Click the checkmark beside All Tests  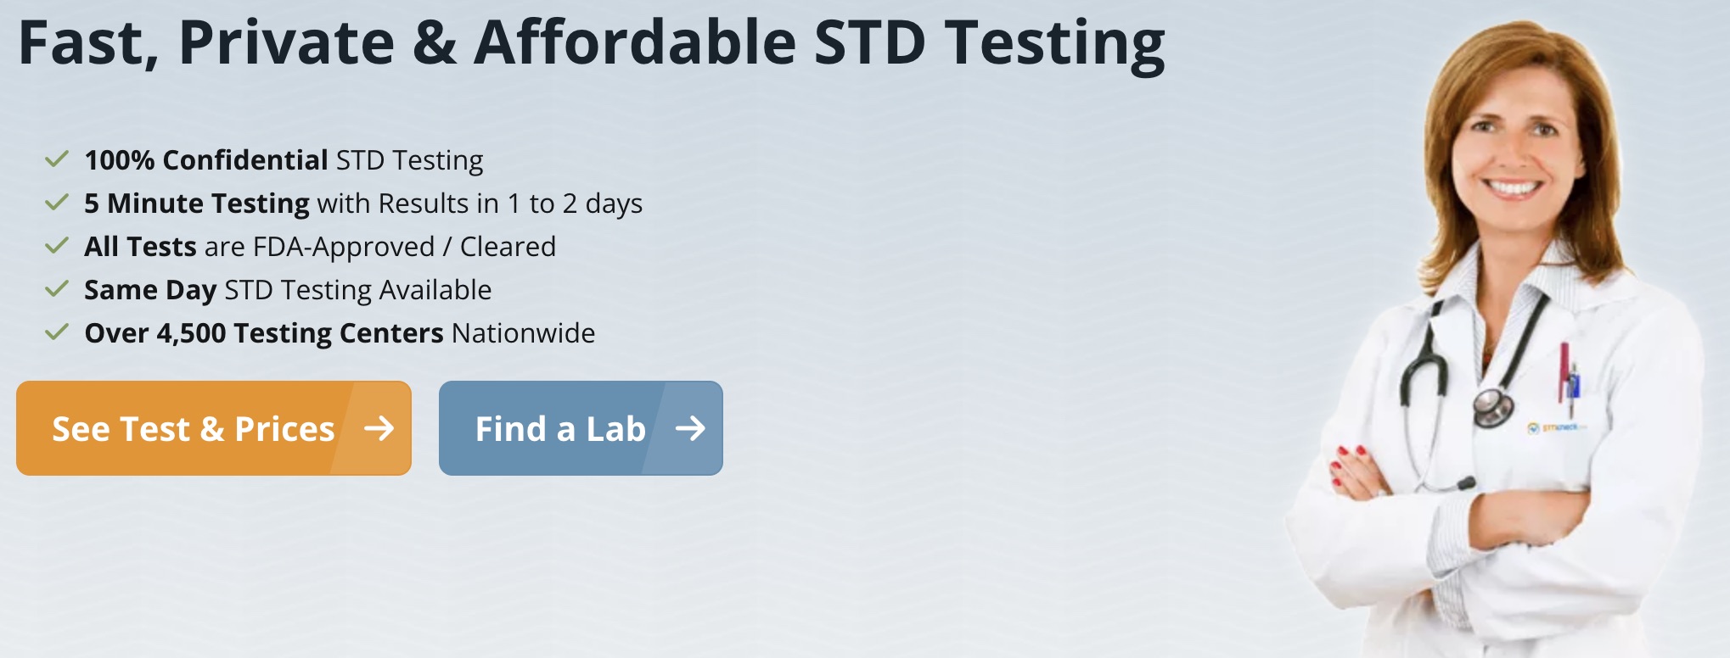(x=56, y=246)
